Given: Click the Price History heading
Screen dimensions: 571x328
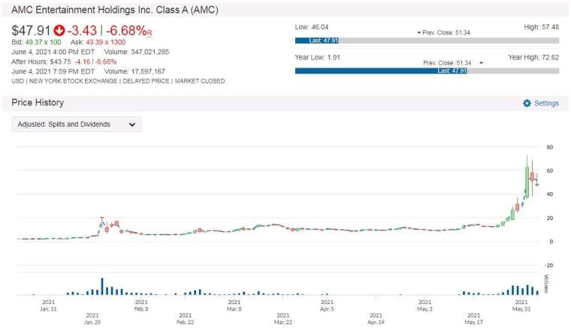Looking at the screenshot, I should pyautogui.click(x=38, y=103).
